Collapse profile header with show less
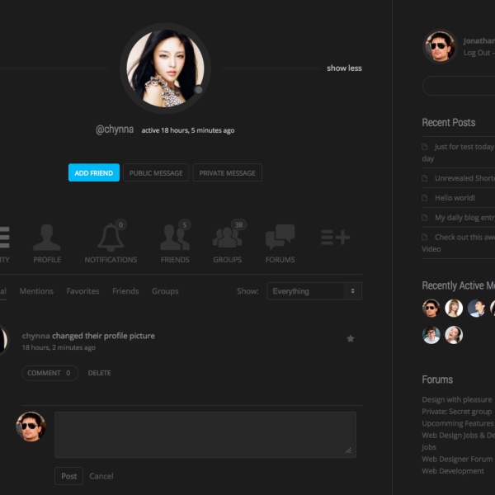The width and height of the screenshot is (495, 495). pos(344,68)
